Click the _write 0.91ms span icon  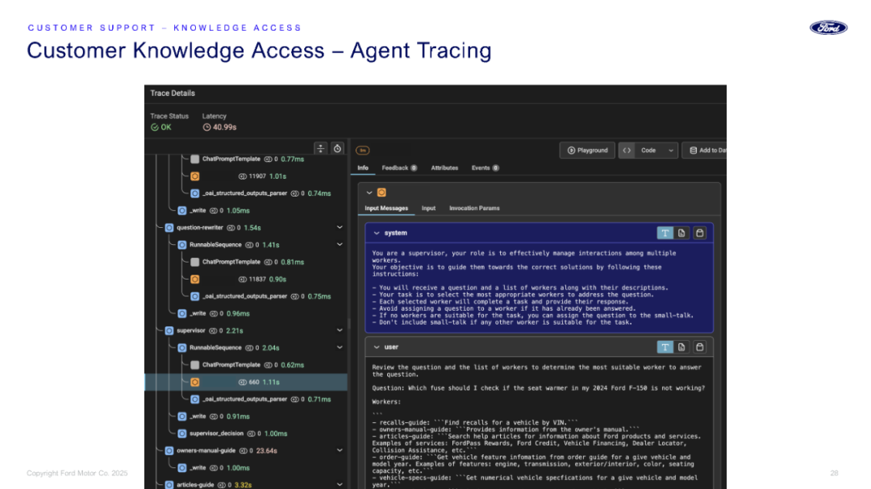182,416
